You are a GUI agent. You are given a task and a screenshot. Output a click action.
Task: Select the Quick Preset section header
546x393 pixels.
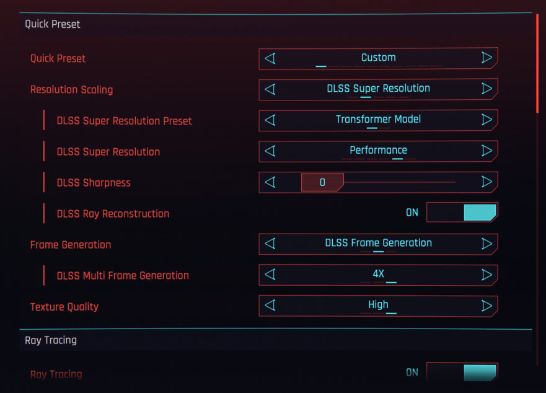(53, 24)
